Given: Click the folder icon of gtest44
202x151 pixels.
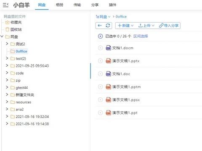Looking at the screenshot, I should [x=13, y=88].
